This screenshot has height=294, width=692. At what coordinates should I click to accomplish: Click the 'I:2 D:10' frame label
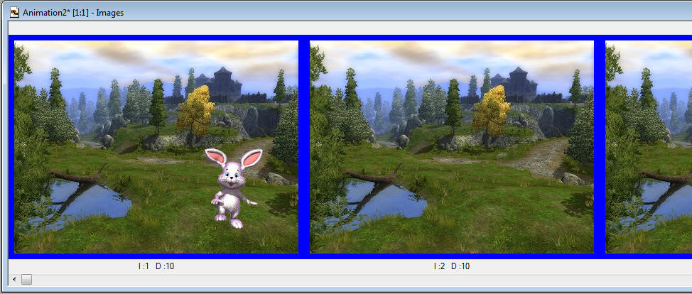451,266
